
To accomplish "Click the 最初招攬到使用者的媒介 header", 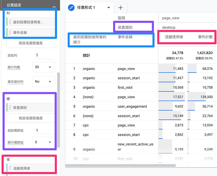I will [x=90, y=39].
